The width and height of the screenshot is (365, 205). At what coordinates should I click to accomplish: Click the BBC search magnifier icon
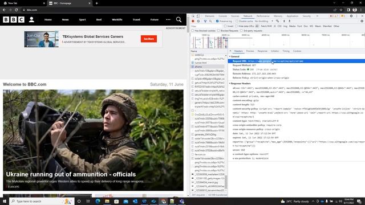pyautogui.click(x=179, y=19)
